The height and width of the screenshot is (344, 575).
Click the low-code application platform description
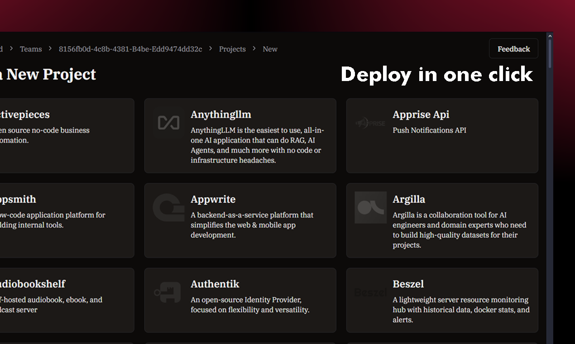(x=53, y=220)
